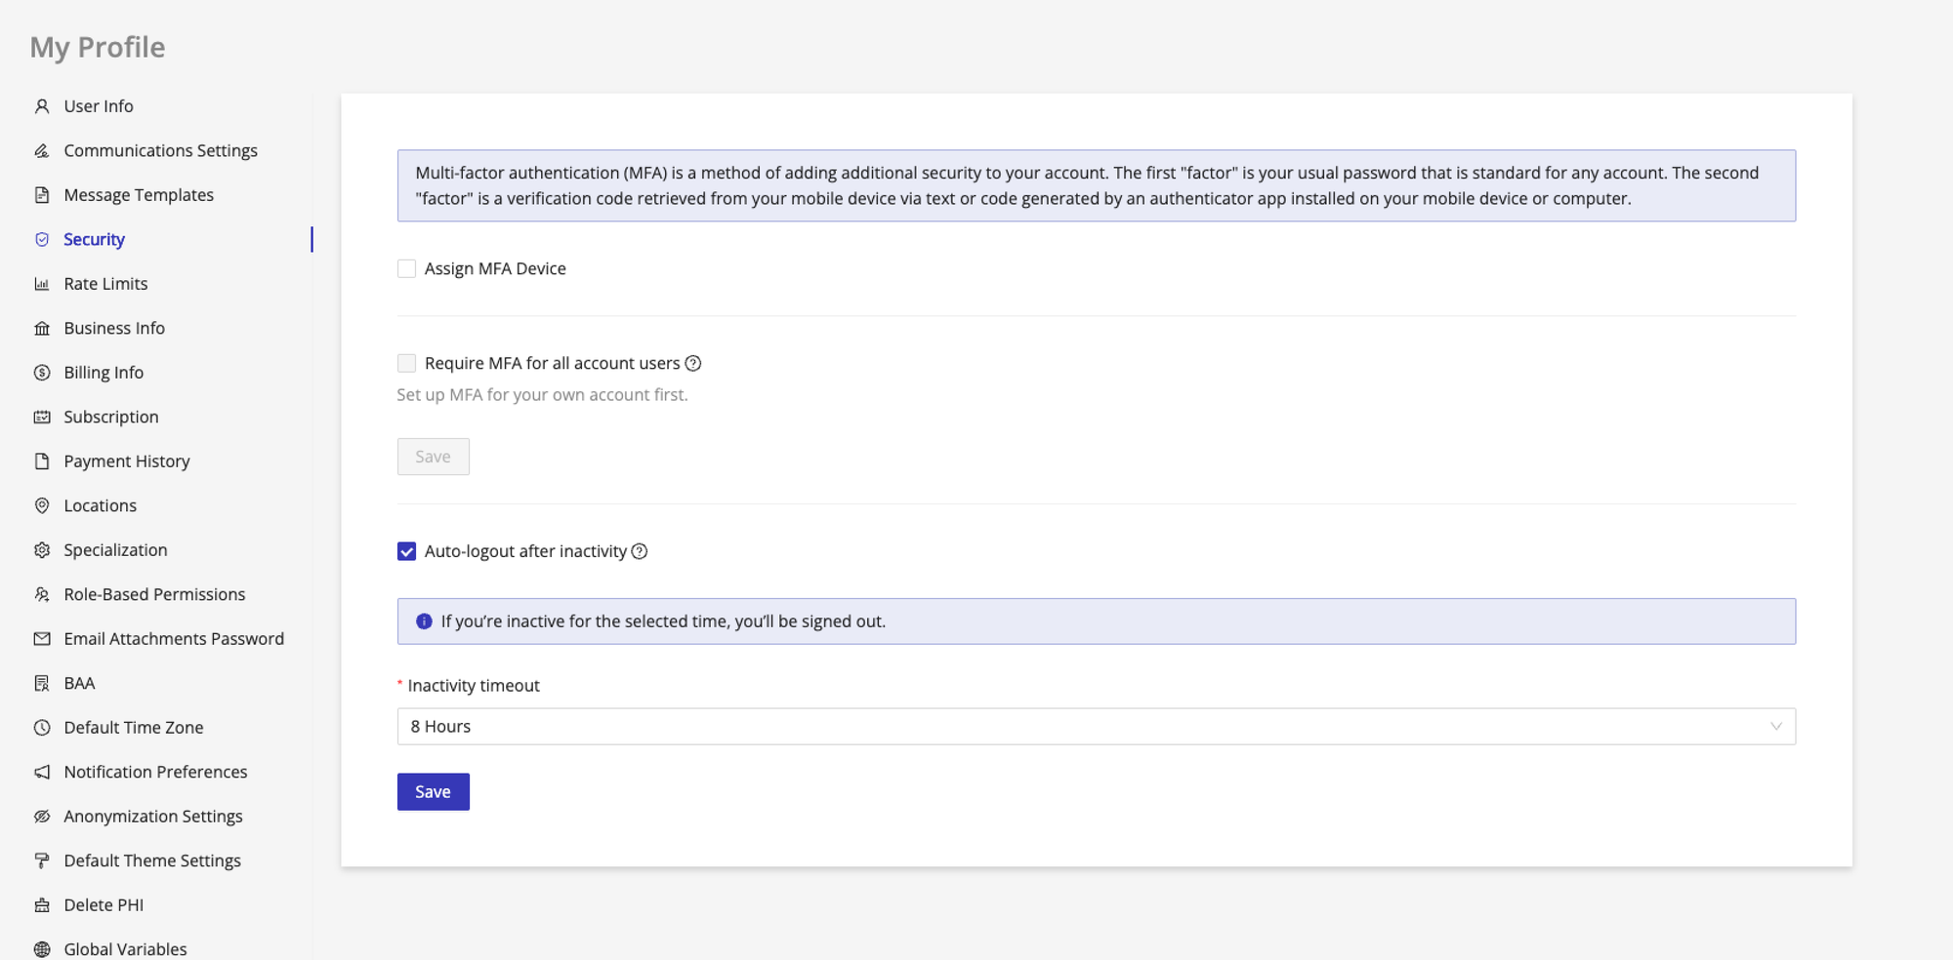Uncheck Auto-logout after inactivity
The width and height of the screenshot is (1953, 960).
pyautogui.click(x=406, y=551)
